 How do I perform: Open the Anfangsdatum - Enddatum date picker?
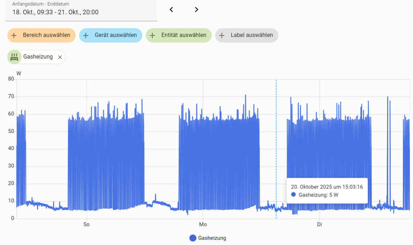(x=81, y=10)
